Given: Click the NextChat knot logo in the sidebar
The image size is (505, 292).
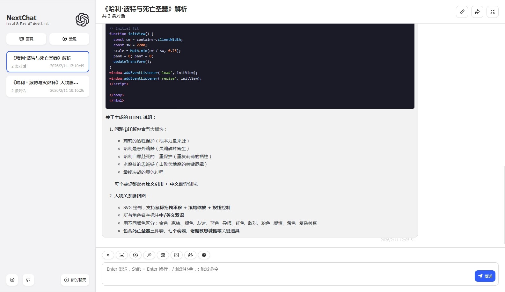Looking at the screenshot, I should (82, 20).
